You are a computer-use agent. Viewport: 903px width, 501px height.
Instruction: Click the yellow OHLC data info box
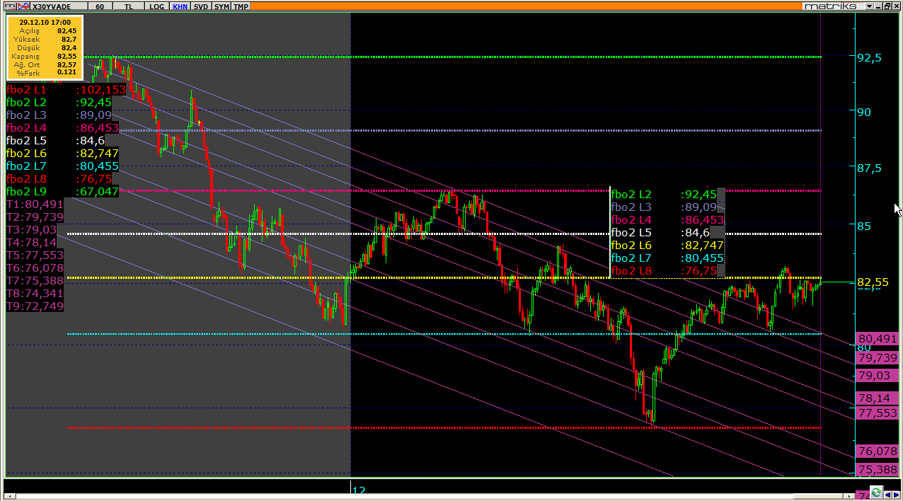point(45,47)
